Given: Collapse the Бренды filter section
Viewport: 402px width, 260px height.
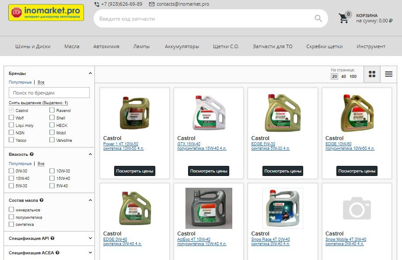Looking at the screenshot, I should (x=90, y=74).
